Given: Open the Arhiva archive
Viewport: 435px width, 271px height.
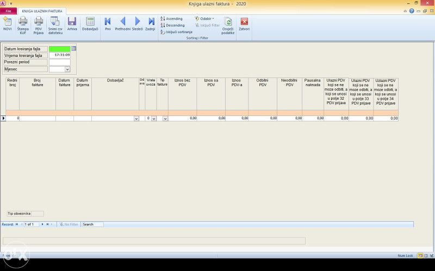Looking at the screenshot, I should click(72, 24).
